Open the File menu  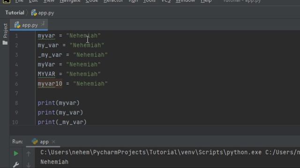pos(19,1)
